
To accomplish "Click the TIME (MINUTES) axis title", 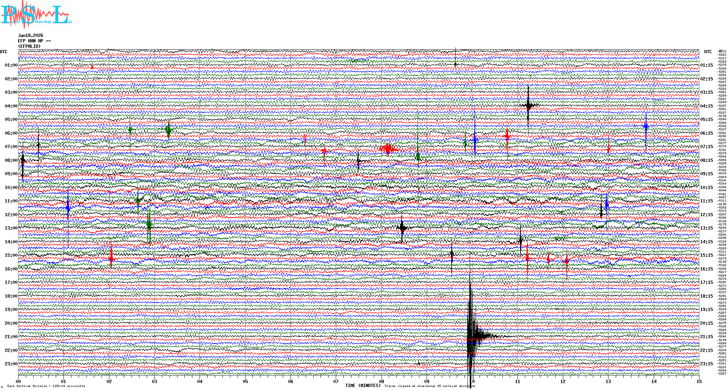I will [363, 386].
